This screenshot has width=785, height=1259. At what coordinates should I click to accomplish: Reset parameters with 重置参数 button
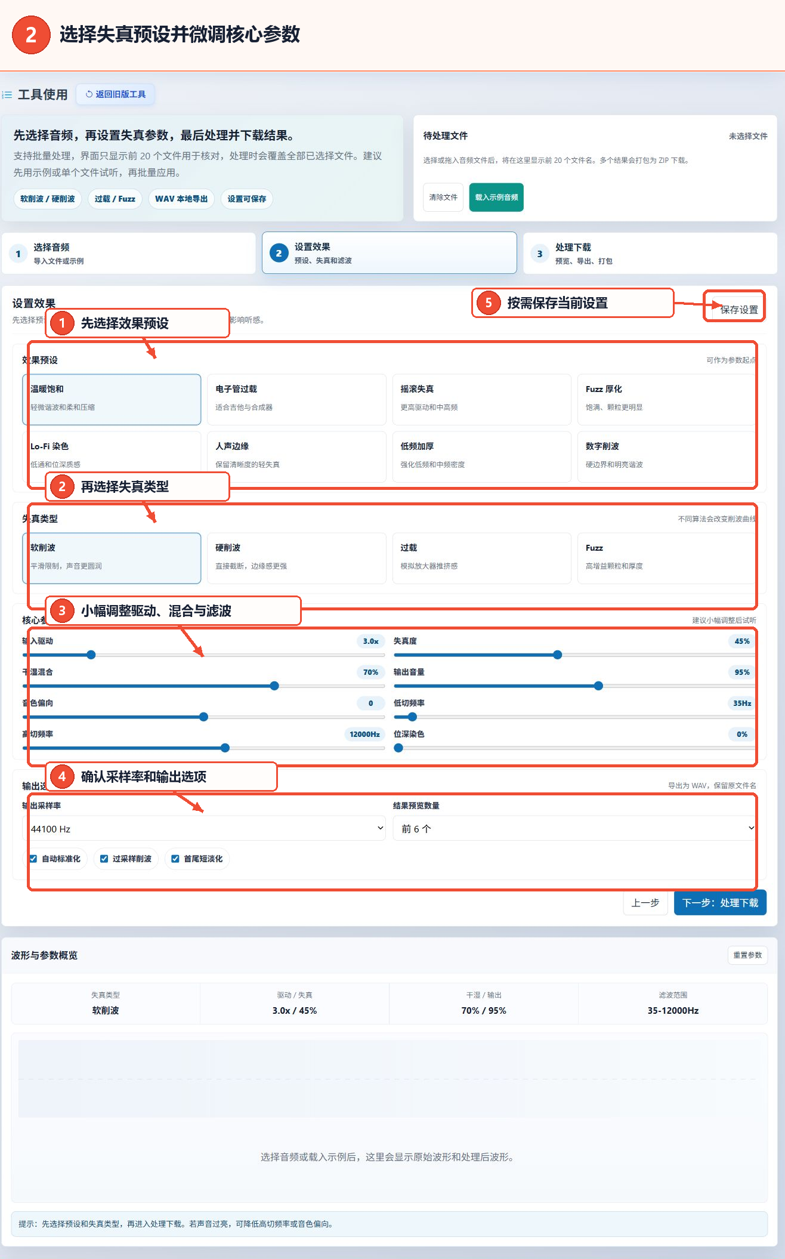747,955
